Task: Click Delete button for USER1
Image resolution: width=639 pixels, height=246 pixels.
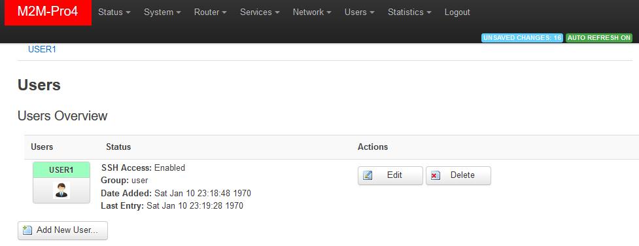Action: click(458, 175)
